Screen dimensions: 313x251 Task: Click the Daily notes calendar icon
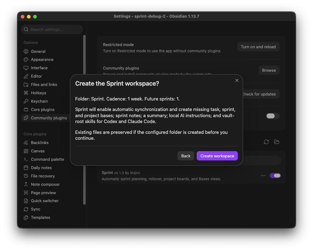(26, 168)
